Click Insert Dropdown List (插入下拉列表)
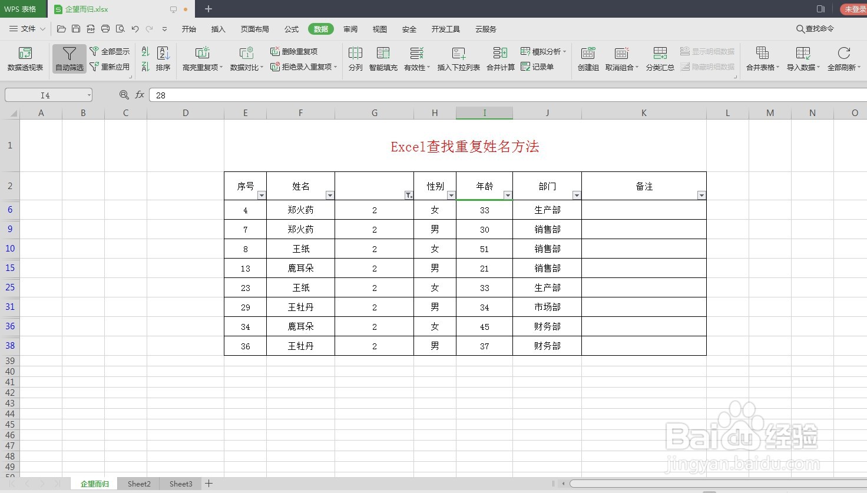867x493 pixels. tap(458, 59)
